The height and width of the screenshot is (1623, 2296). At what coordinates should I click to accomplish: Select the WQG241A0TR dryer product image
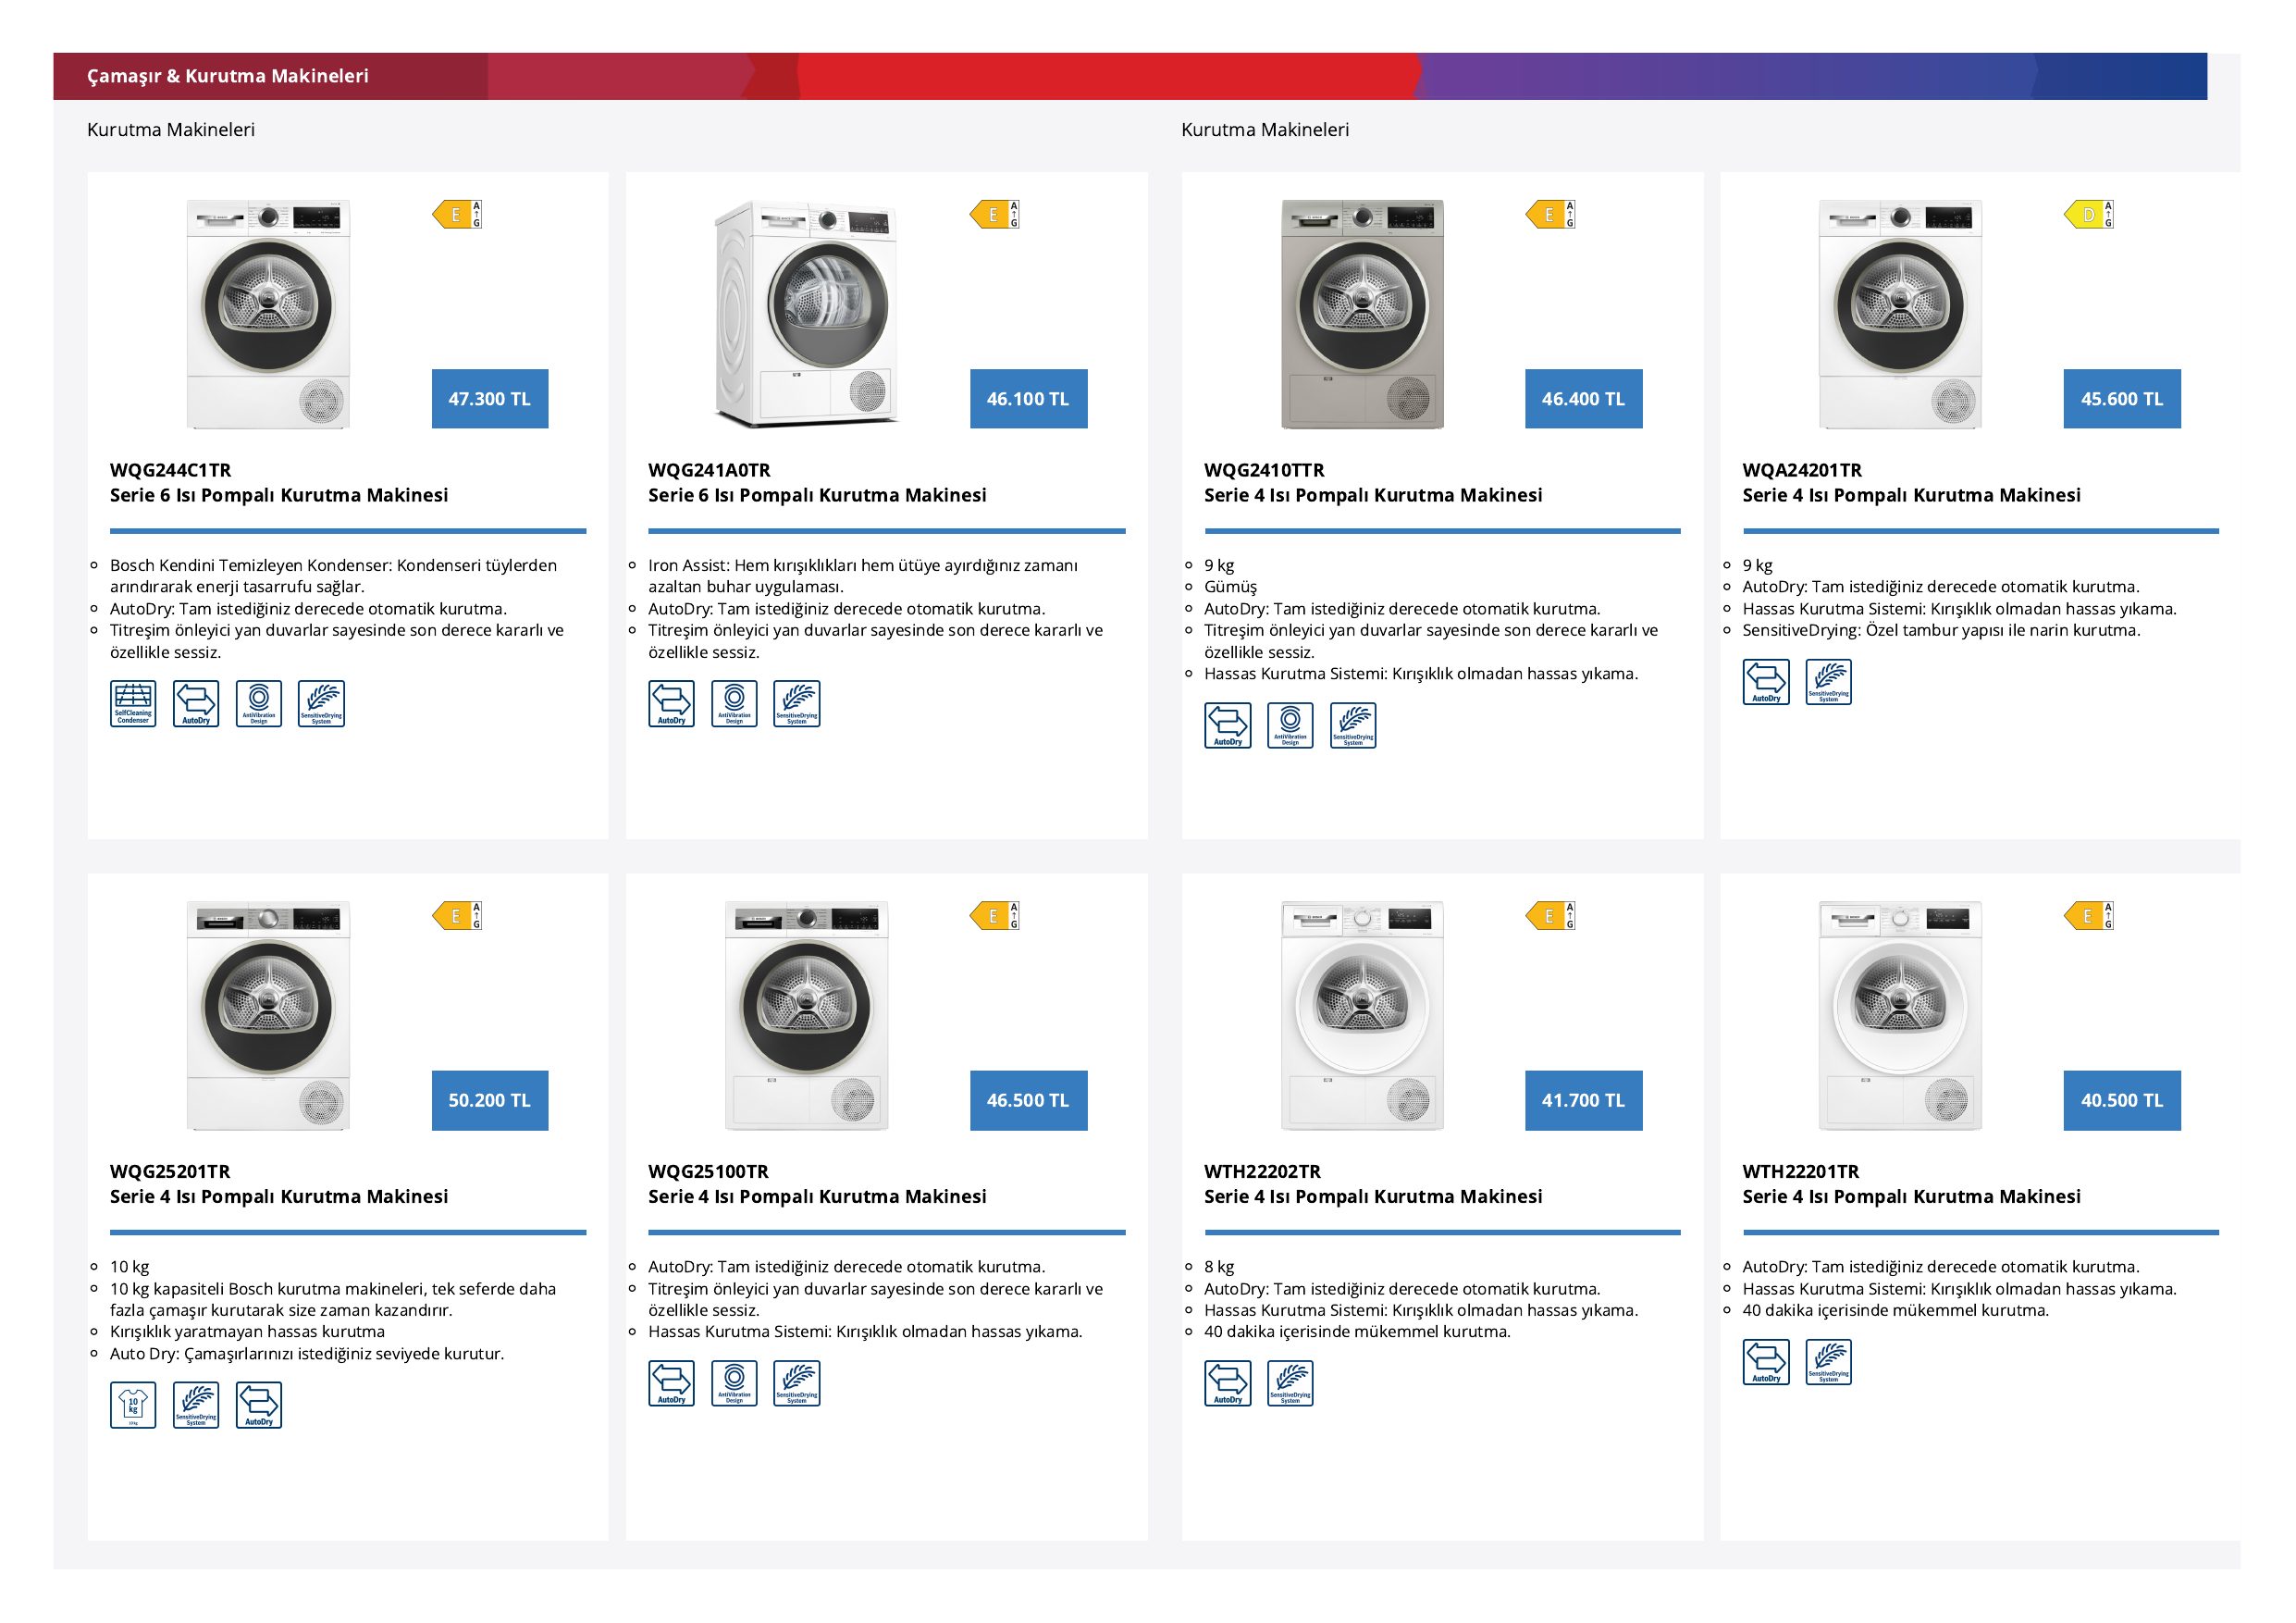point(806,314)
